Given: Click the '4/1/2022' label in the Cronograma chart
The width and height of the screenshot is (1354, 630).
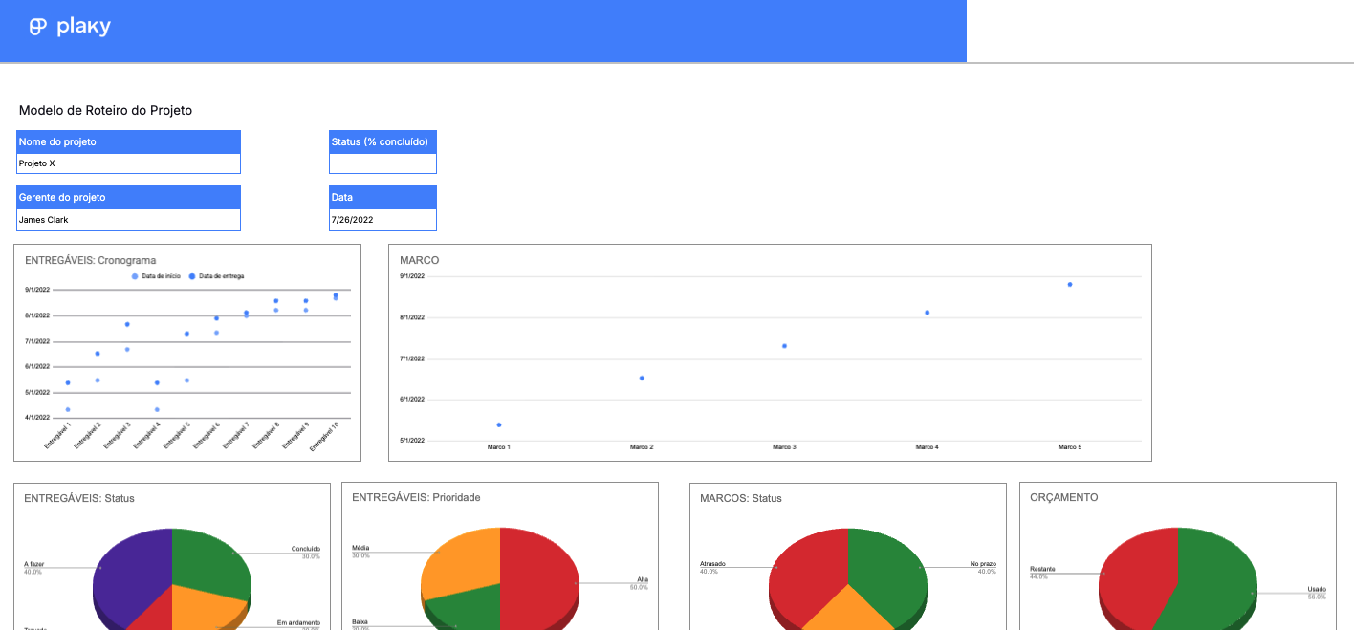Looking at the screenshot, I should 38,418.
